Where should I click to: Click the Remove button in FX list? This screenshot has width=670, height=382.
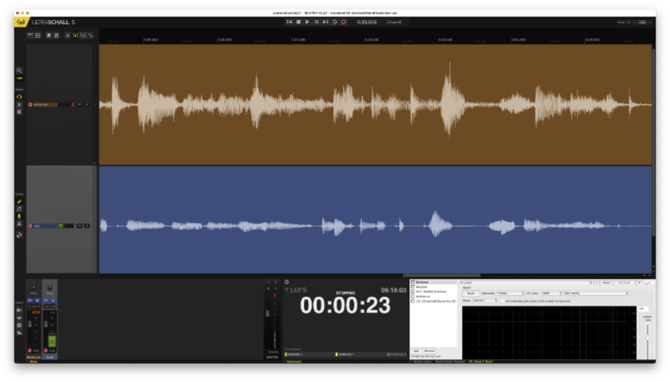(x=429, y=351)
